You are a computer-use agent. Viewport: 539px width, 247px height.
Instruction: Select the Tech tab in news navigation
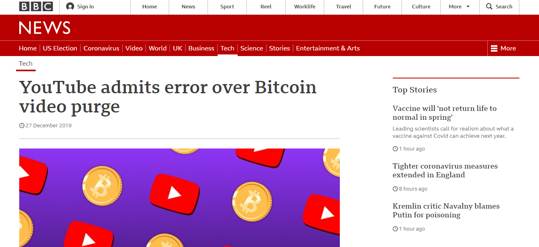pos(227,48)
